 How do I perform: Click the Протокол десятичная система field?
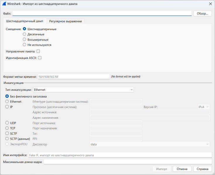[116, 107]
